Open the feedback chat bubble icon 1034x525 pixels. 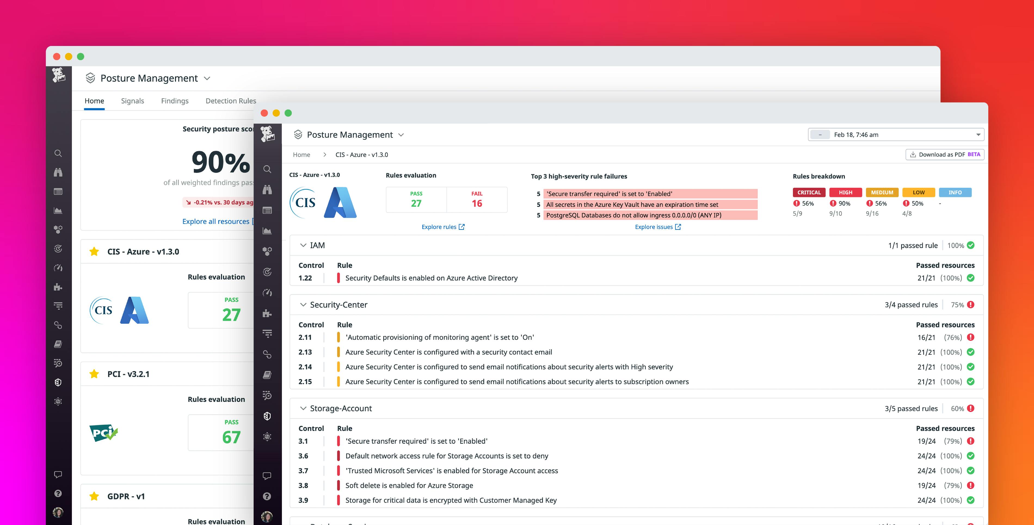click(x=267, y=476)
